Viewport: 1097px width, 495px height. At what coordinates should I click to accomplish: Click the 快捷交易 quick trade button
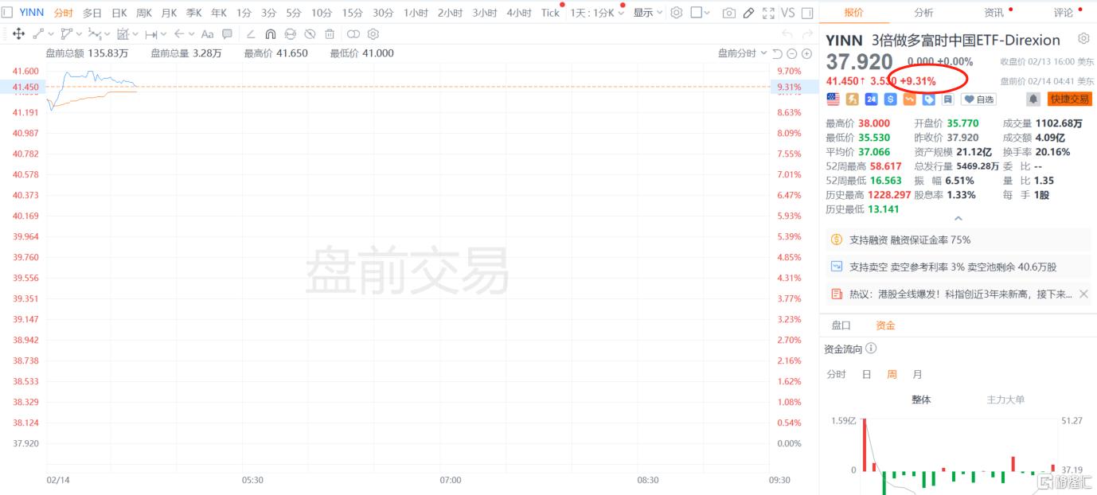click(1069, 99)
